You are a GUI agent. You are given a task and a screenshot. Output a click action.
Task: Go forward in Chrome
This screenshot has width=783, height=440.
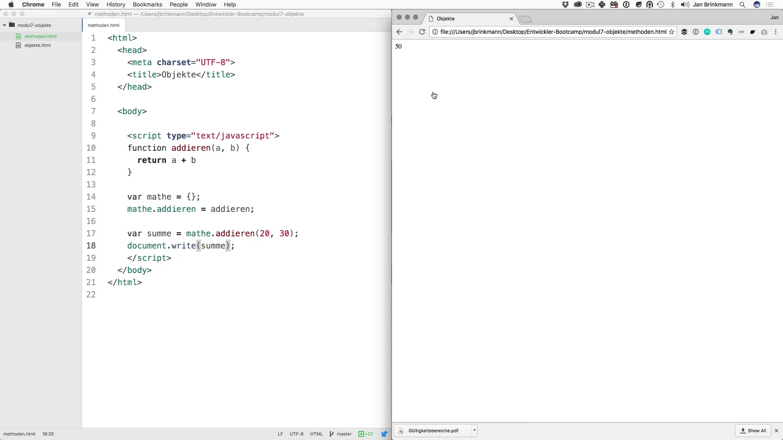pyautogui.click(x=411, y=32)
